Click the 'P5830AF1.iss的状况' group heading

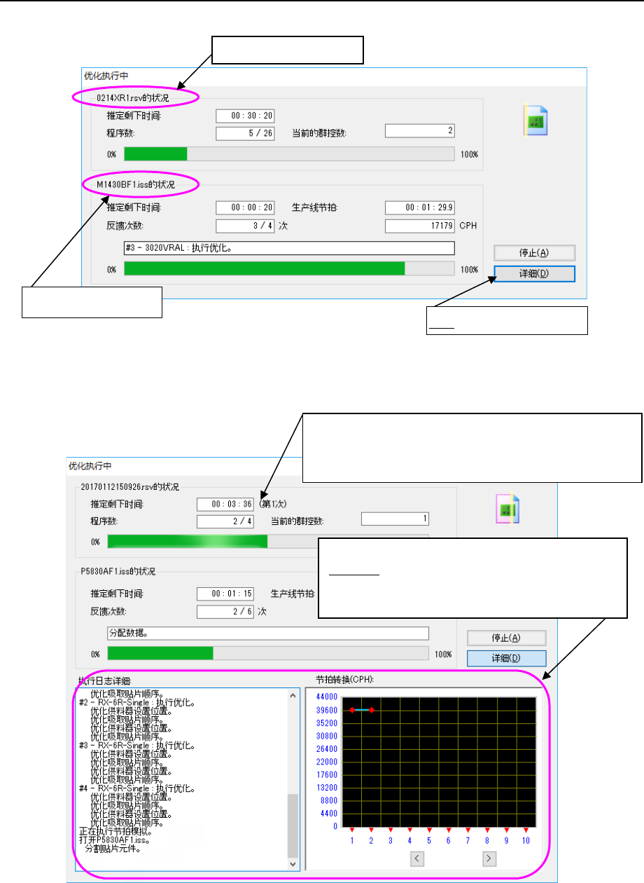[118, 571]
